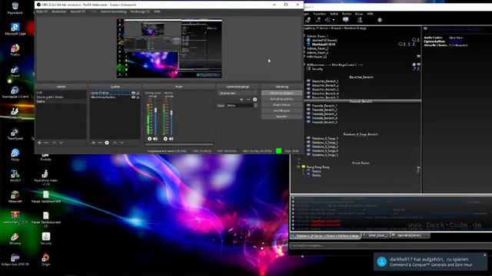Toggle lock on first OBS source

(138, 93)
